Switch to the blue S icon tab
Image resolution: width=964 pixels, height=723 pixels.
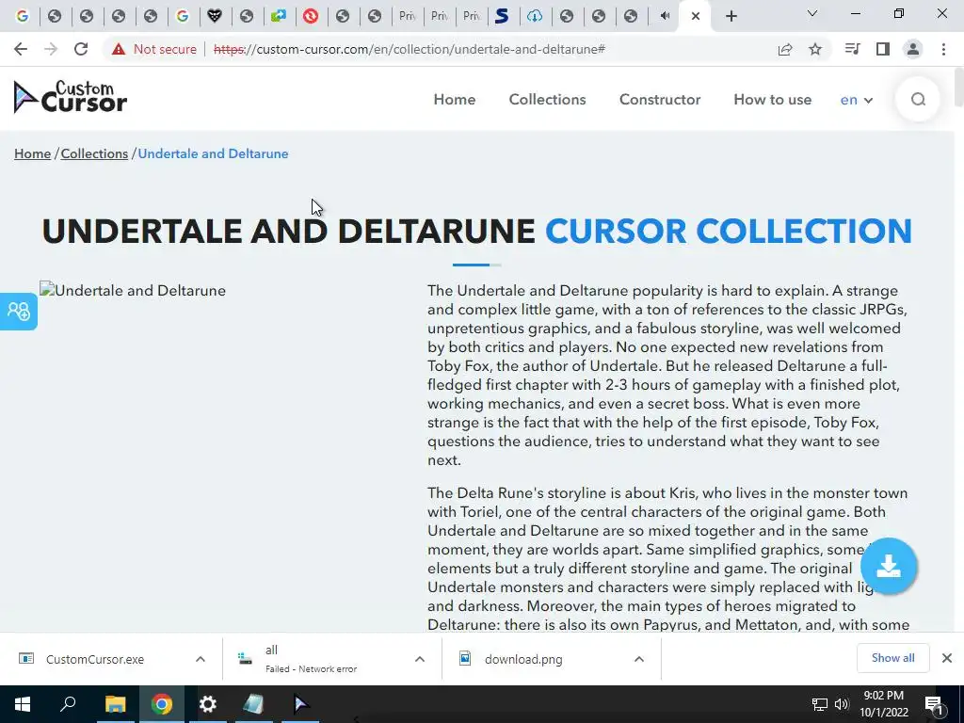click(503, 16)
